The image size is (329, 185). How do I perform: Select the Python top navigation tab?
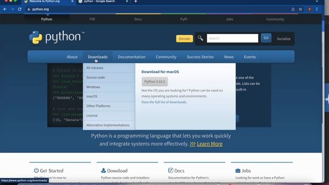(x=47, y=19)
